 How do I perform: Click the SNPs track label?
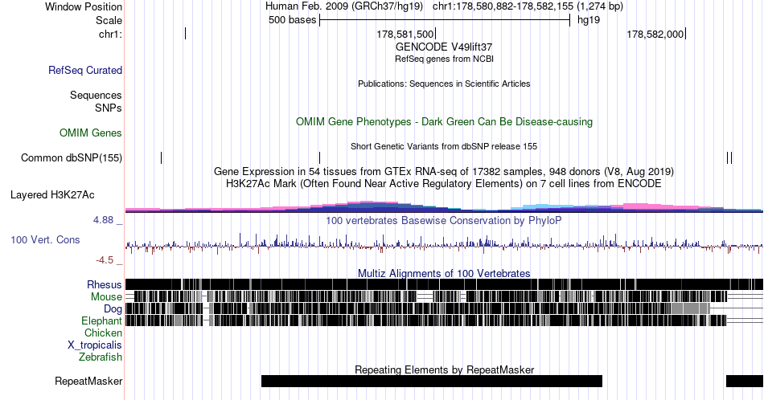[109, 108]
